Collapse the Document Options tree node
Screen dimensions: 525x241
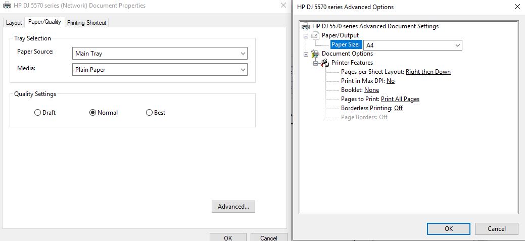pyautogui.click(x=306, y=54)
